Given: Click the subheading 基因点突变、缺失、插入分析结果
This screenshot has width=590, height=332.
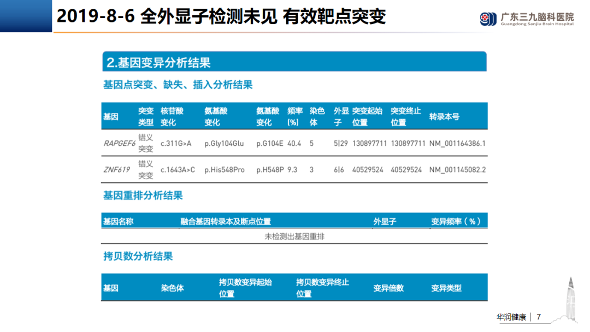Looking at the screenshot, I should pyautogui.click(x=178, y=85).
